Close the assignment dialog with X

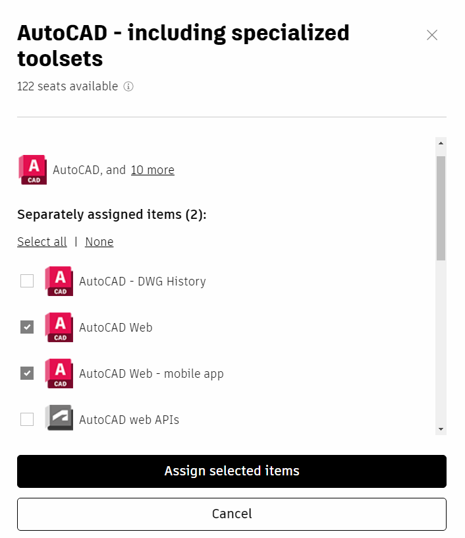click(432, 35)
